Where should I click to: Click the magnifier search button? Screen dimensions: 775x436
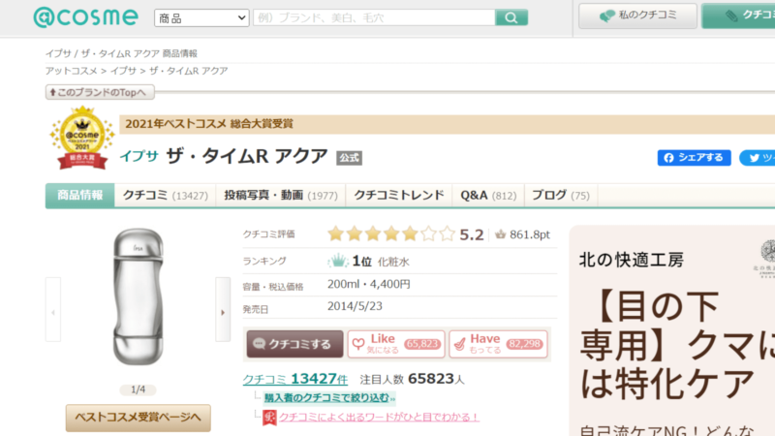tap(511, 17)
